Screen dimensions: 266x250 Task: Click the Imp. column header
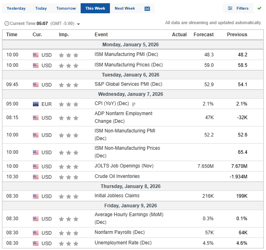(x=64, y=35)
